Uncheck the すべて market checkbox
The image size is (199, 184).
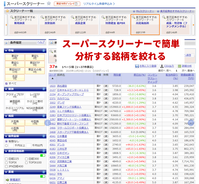click(x=7, y=84)
